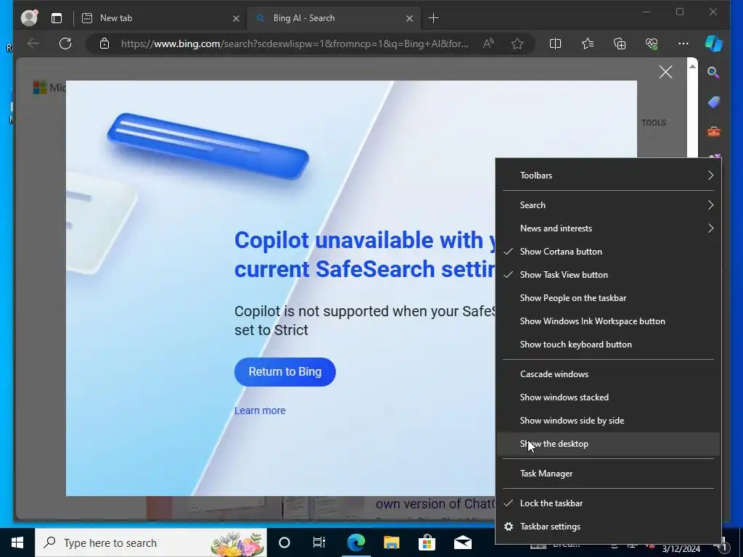Image resolution: width=743 pixels, height=557 pixels.
Task: Open Favorites list icon
Action: tap(588, 44)
